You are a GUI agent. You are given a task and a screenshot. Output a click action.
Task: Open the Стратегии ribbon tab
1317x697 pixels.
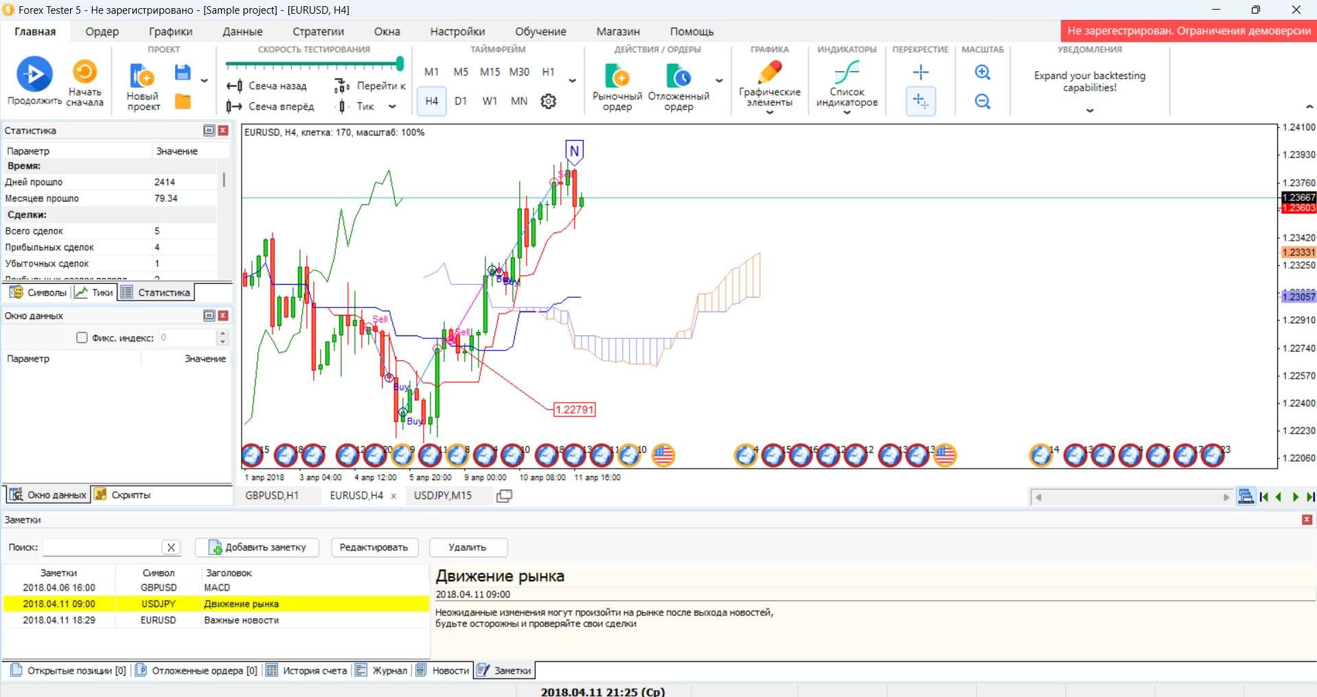coord(318,32)
